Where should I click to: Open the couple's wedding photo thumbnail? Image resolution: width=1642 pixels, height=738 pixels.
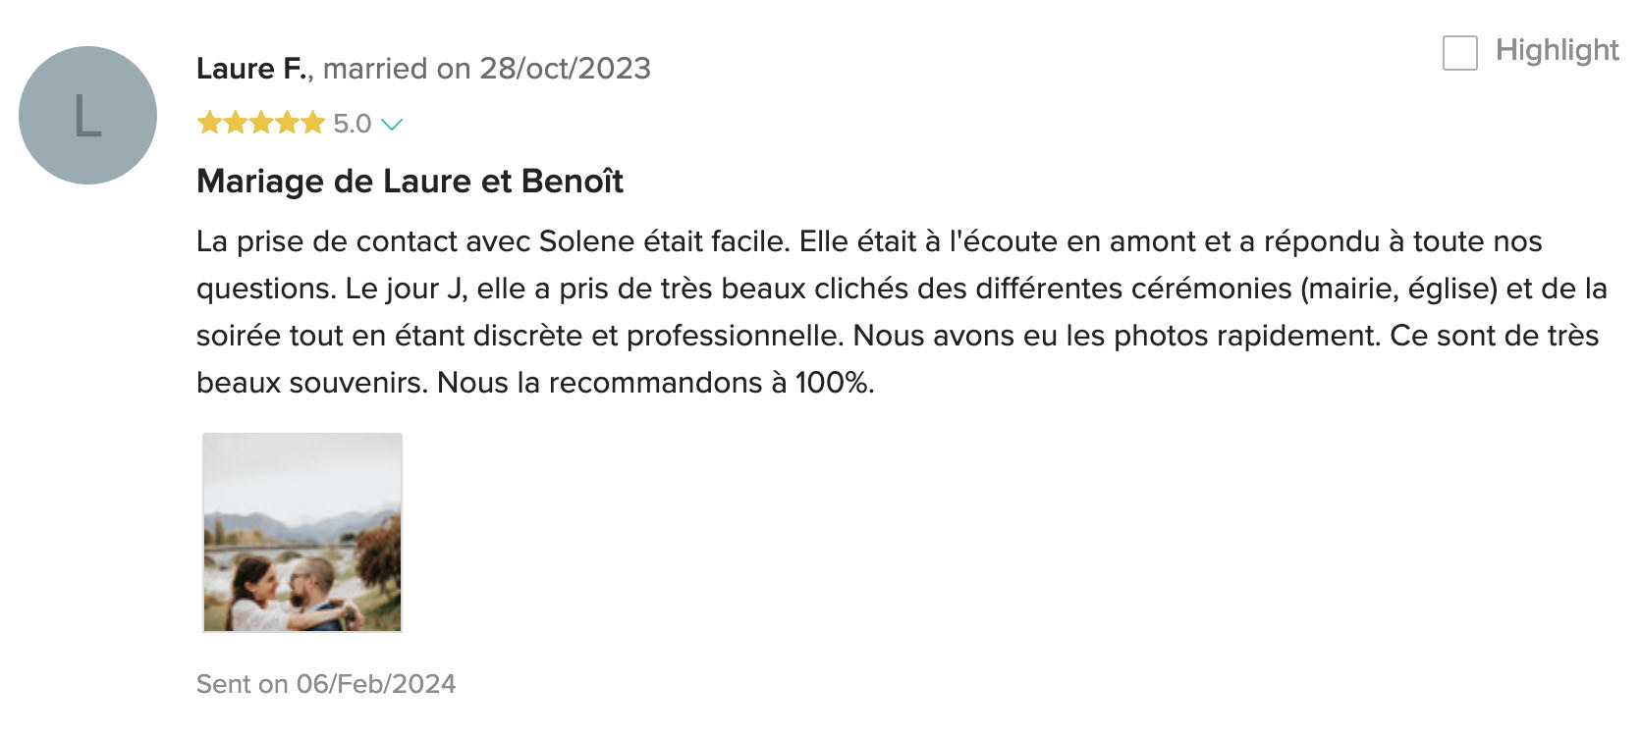point(302,533)
